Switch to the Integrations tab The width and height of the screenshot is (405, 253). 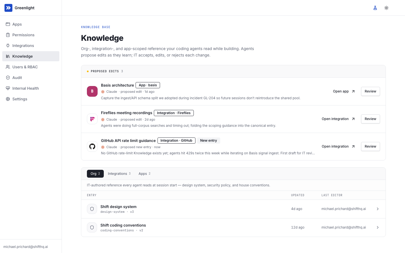coord(119,174)
